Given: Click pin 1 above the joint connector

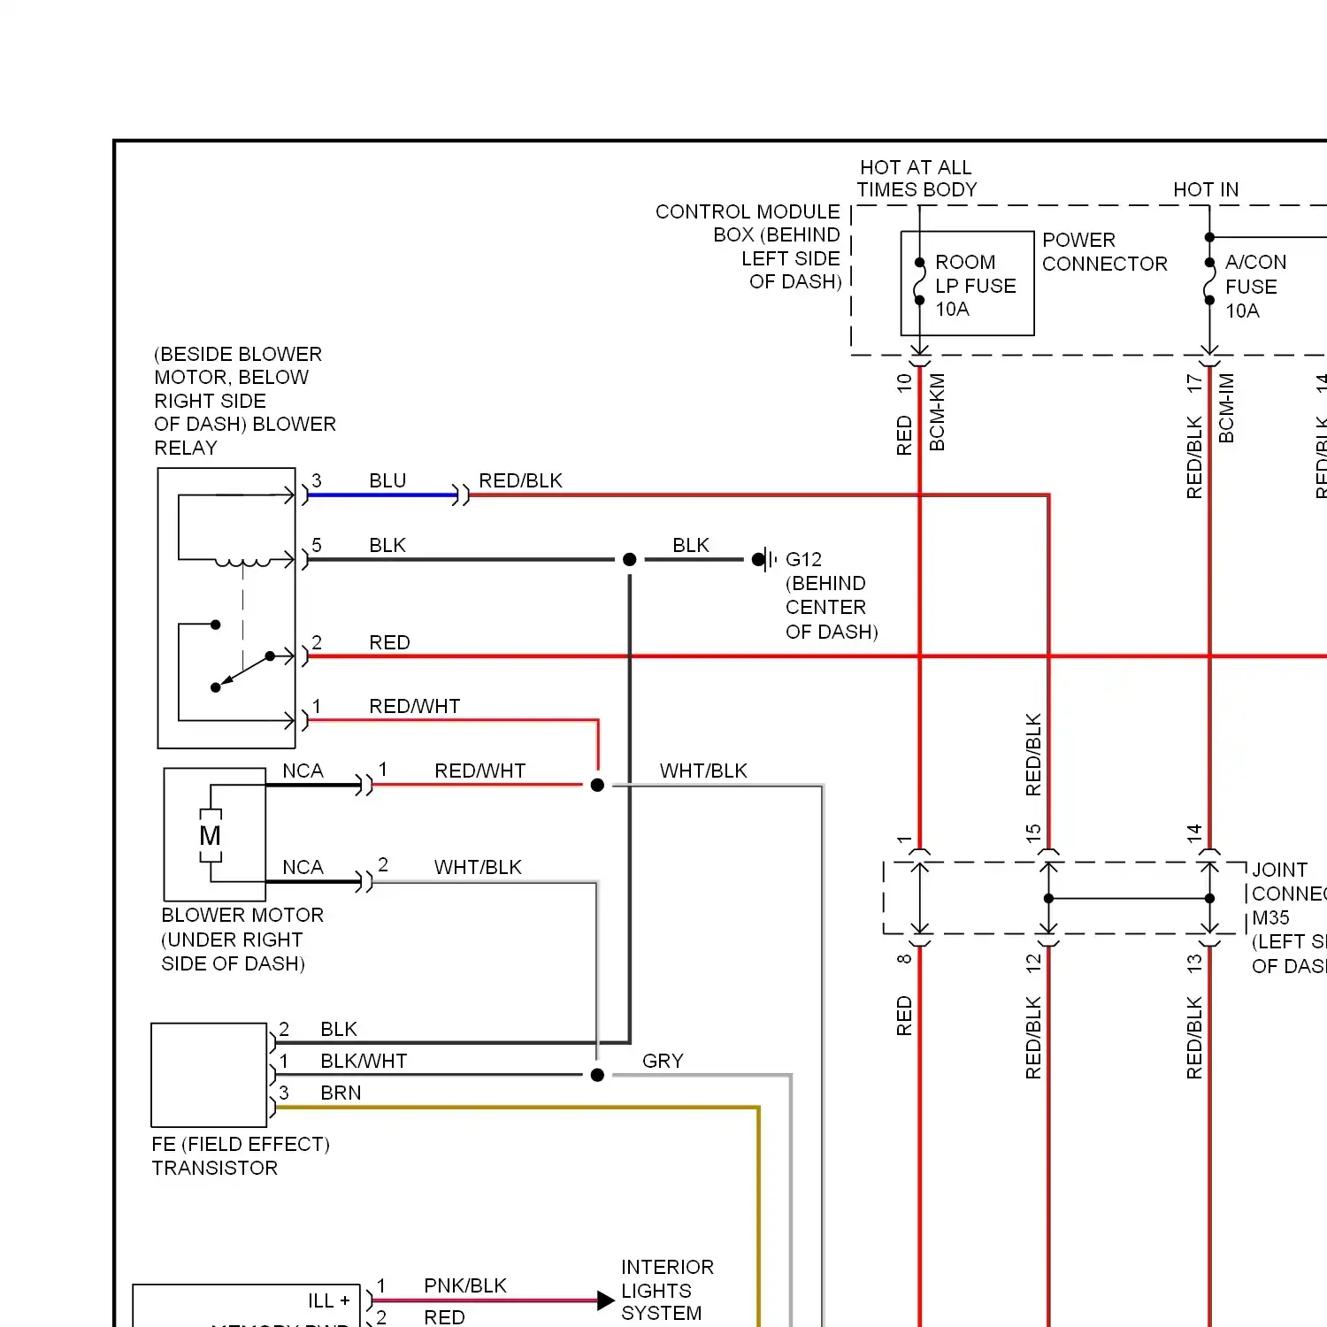Looking at the screenshot, I should [x=904, y=839].
